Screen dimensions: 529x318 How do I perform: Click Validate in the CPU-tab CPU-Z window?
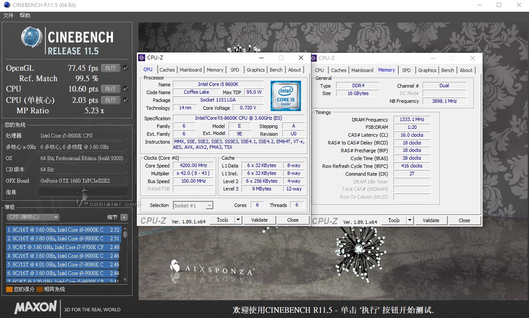[x=259, y=220]
